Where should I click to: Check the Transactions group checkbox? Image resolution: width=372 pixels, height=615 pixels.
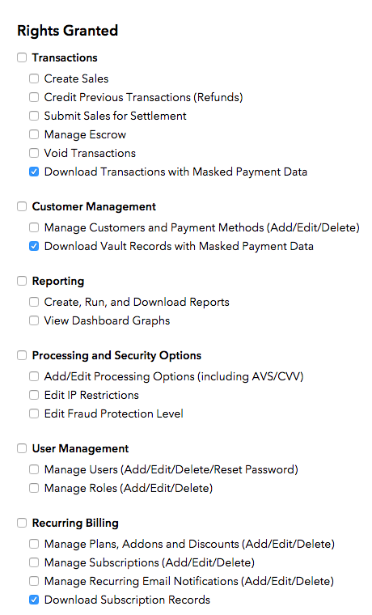(x=22, y=57)
